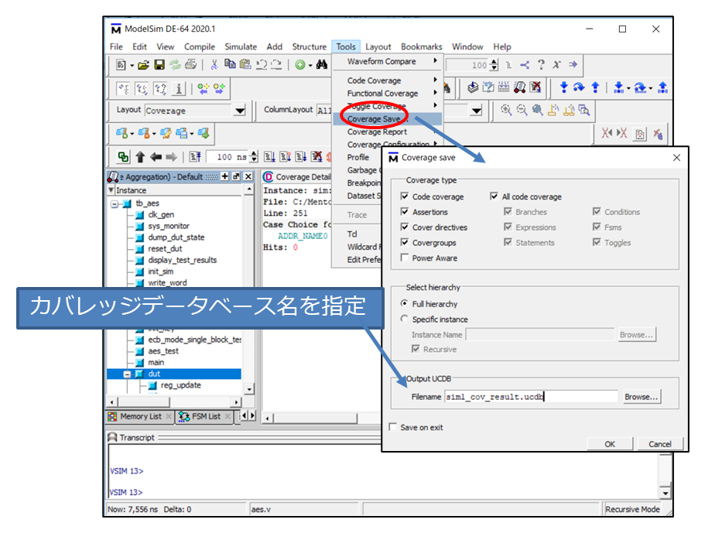705x533 pixels.
Task: Click the purple right arrow toolbar icon
Action: [573, 65]
